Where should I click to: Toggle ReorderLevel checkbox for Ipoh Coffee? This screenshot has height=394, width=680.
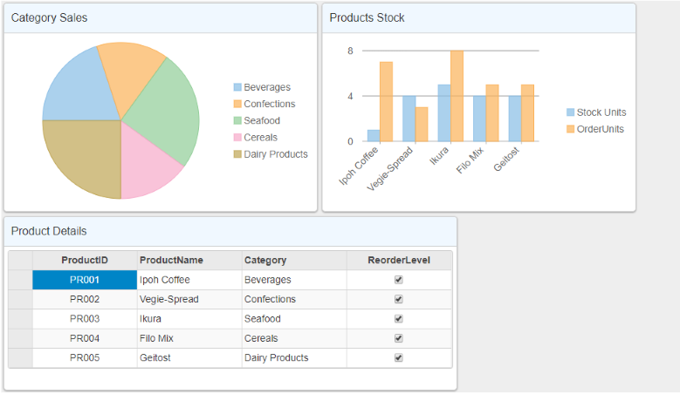pyautogui.click(x=399, y=280)
